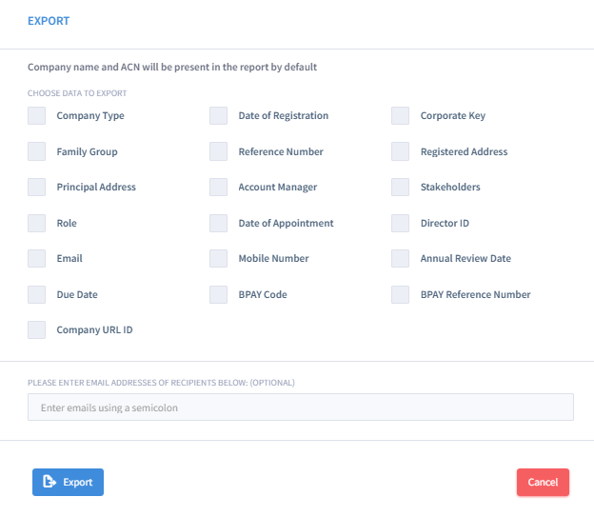Check the Principal Address option
The image size is (594, 517).
37,187
